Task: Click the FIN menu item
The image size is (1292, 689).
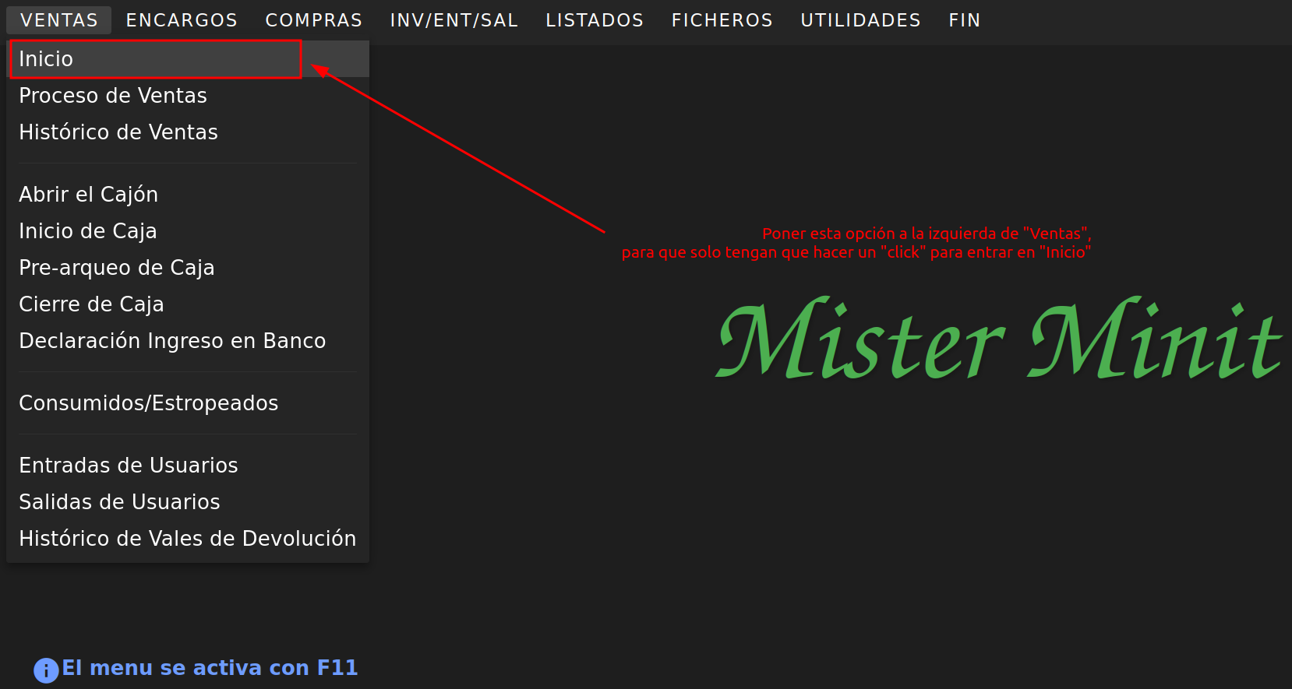Action: [x=965, y=20]
